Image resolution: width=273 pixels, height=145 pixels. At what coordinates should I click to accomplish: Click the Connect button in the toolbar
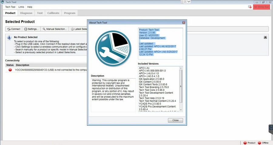(x=14, y=29)
